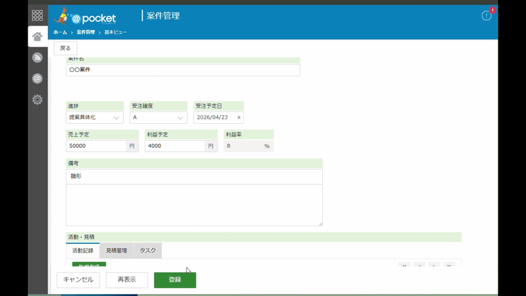Click the 再表示 button
This screenshot has height=296, width=526.
click(127, 280)
